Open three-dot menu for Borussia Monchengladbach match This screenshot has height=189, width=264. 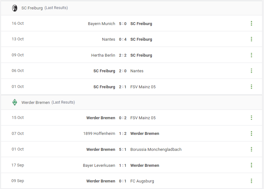click(251, 149)
